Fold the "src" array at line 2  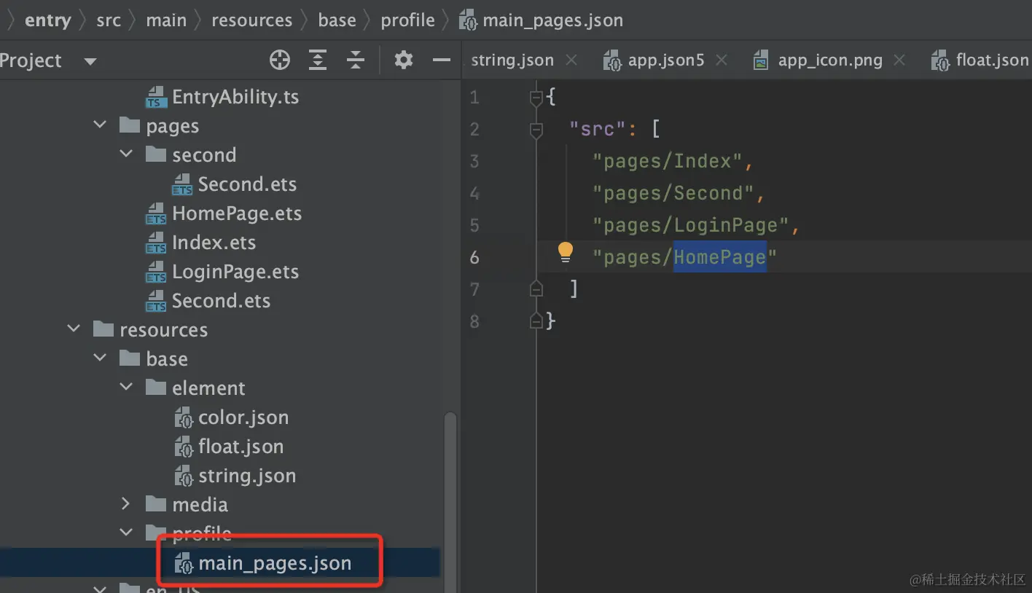tap(536, 130)
